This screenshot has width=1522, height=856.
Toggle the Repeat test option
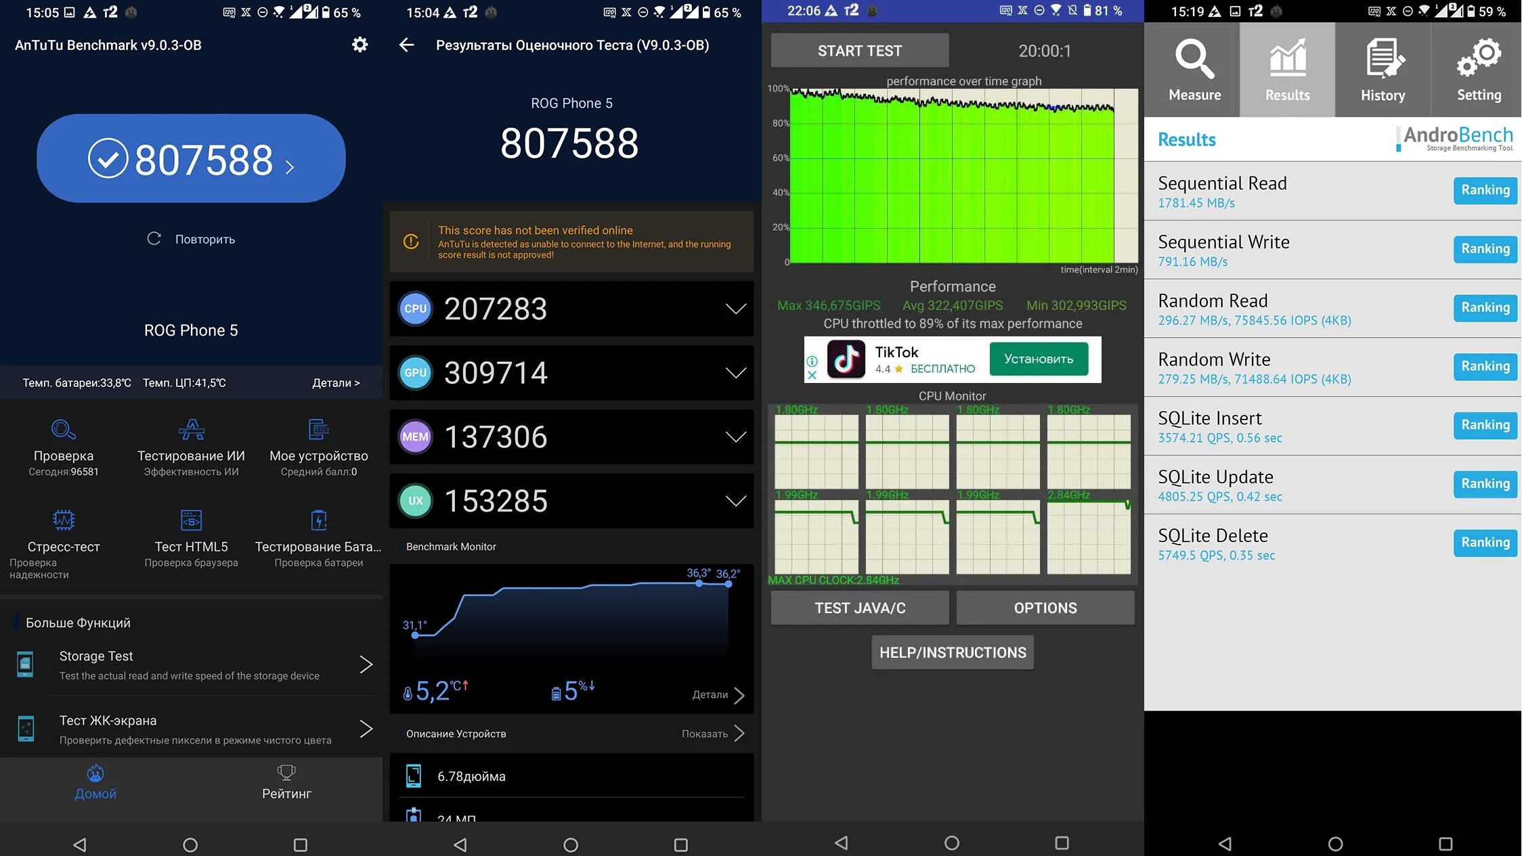[190, 238]
